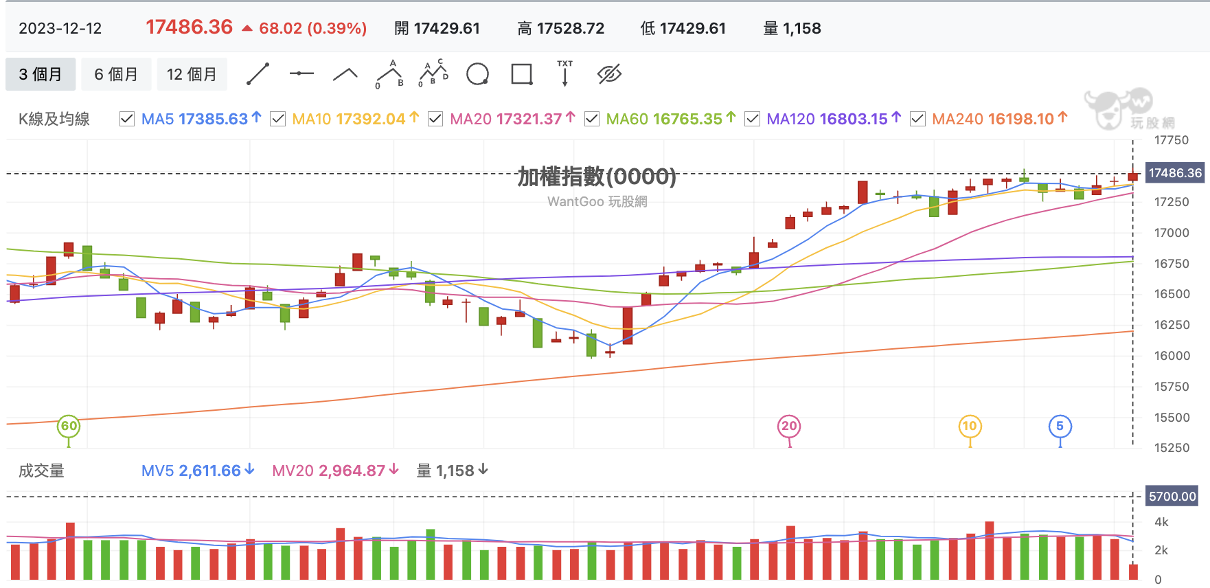Click the pink 20 moving average marker

[x=789, y=427]
